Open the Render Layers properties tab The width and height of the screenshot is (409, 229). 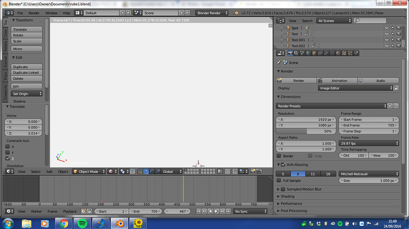[x=296, y=53]
